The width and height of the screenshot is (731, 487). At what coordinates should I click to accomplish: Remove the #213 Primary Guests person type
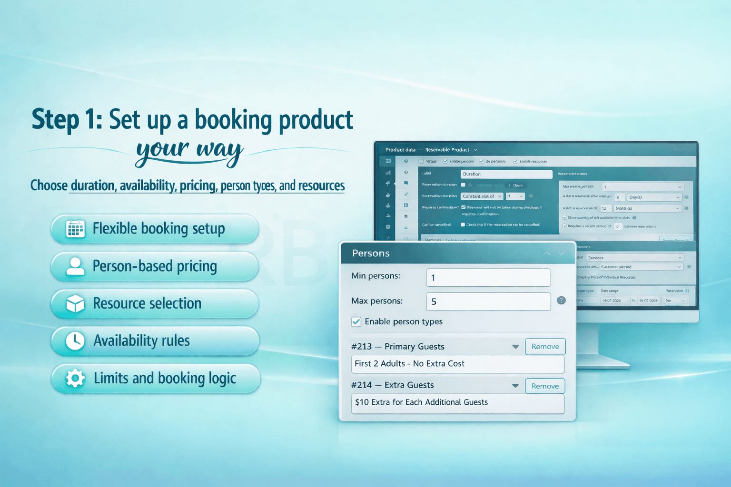(545, 346)
